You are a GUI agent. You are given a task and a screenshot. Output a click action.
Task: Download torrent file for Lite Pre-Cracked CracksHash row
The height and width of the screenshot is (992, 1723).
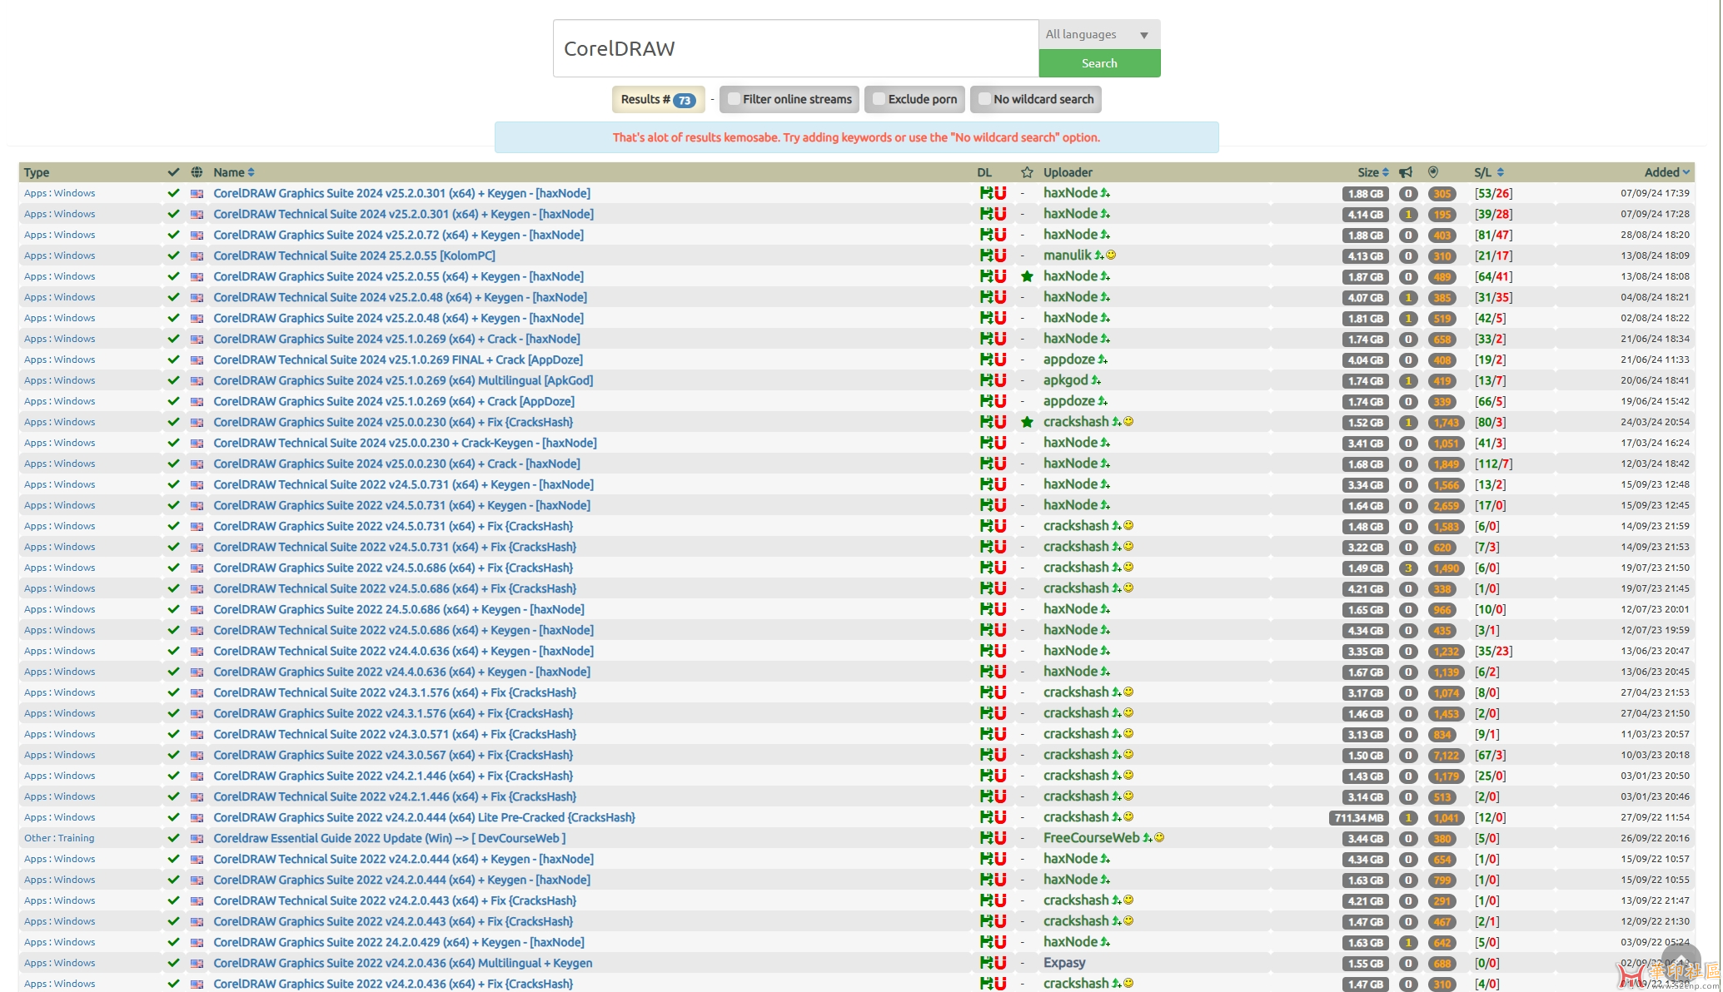[986, 817]
